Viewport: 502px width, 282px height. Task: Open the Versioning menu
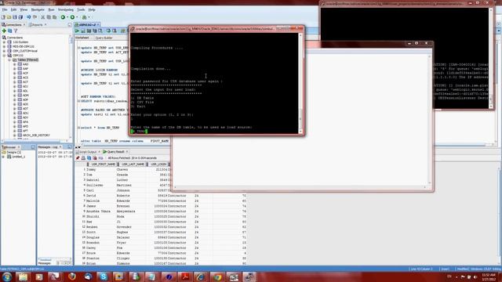(65, 10)
